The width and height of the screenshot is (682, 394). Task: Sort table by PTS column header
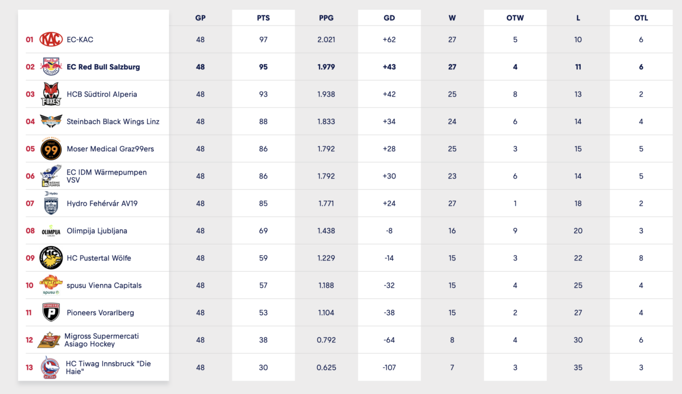coord(263,18)
